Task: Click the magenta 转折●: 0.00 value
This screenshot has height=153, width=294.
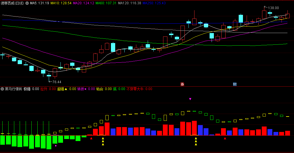Action: pos(86,89)
